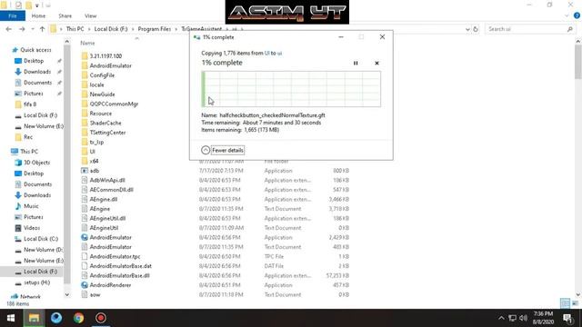Select AEngine.dll file
This screenshot has width=582, height=327.
click(103, 199)
